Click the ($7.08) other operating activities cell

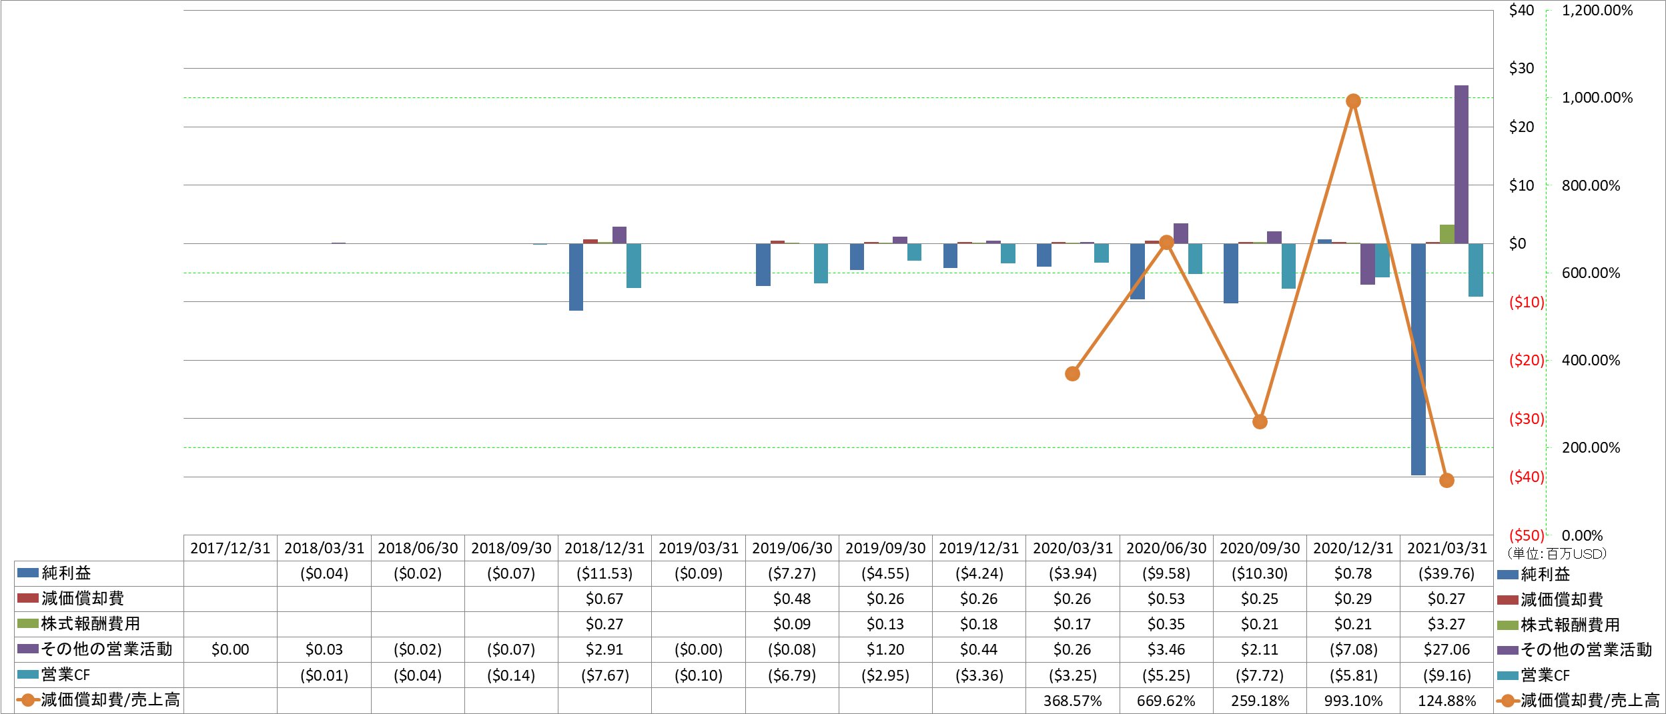[x=1353, y=649]
